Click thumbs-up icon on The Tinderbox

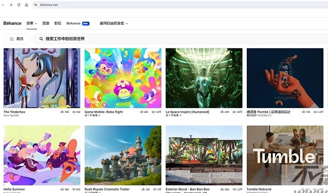tap(62, 112)
